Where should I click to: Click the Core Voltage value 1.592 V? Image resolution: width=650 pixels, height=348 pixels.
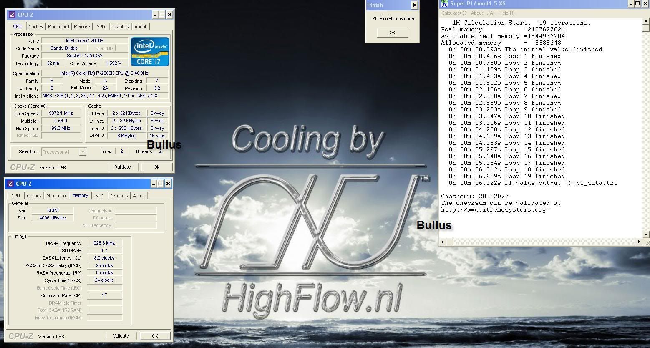click(x=114, y=63)
